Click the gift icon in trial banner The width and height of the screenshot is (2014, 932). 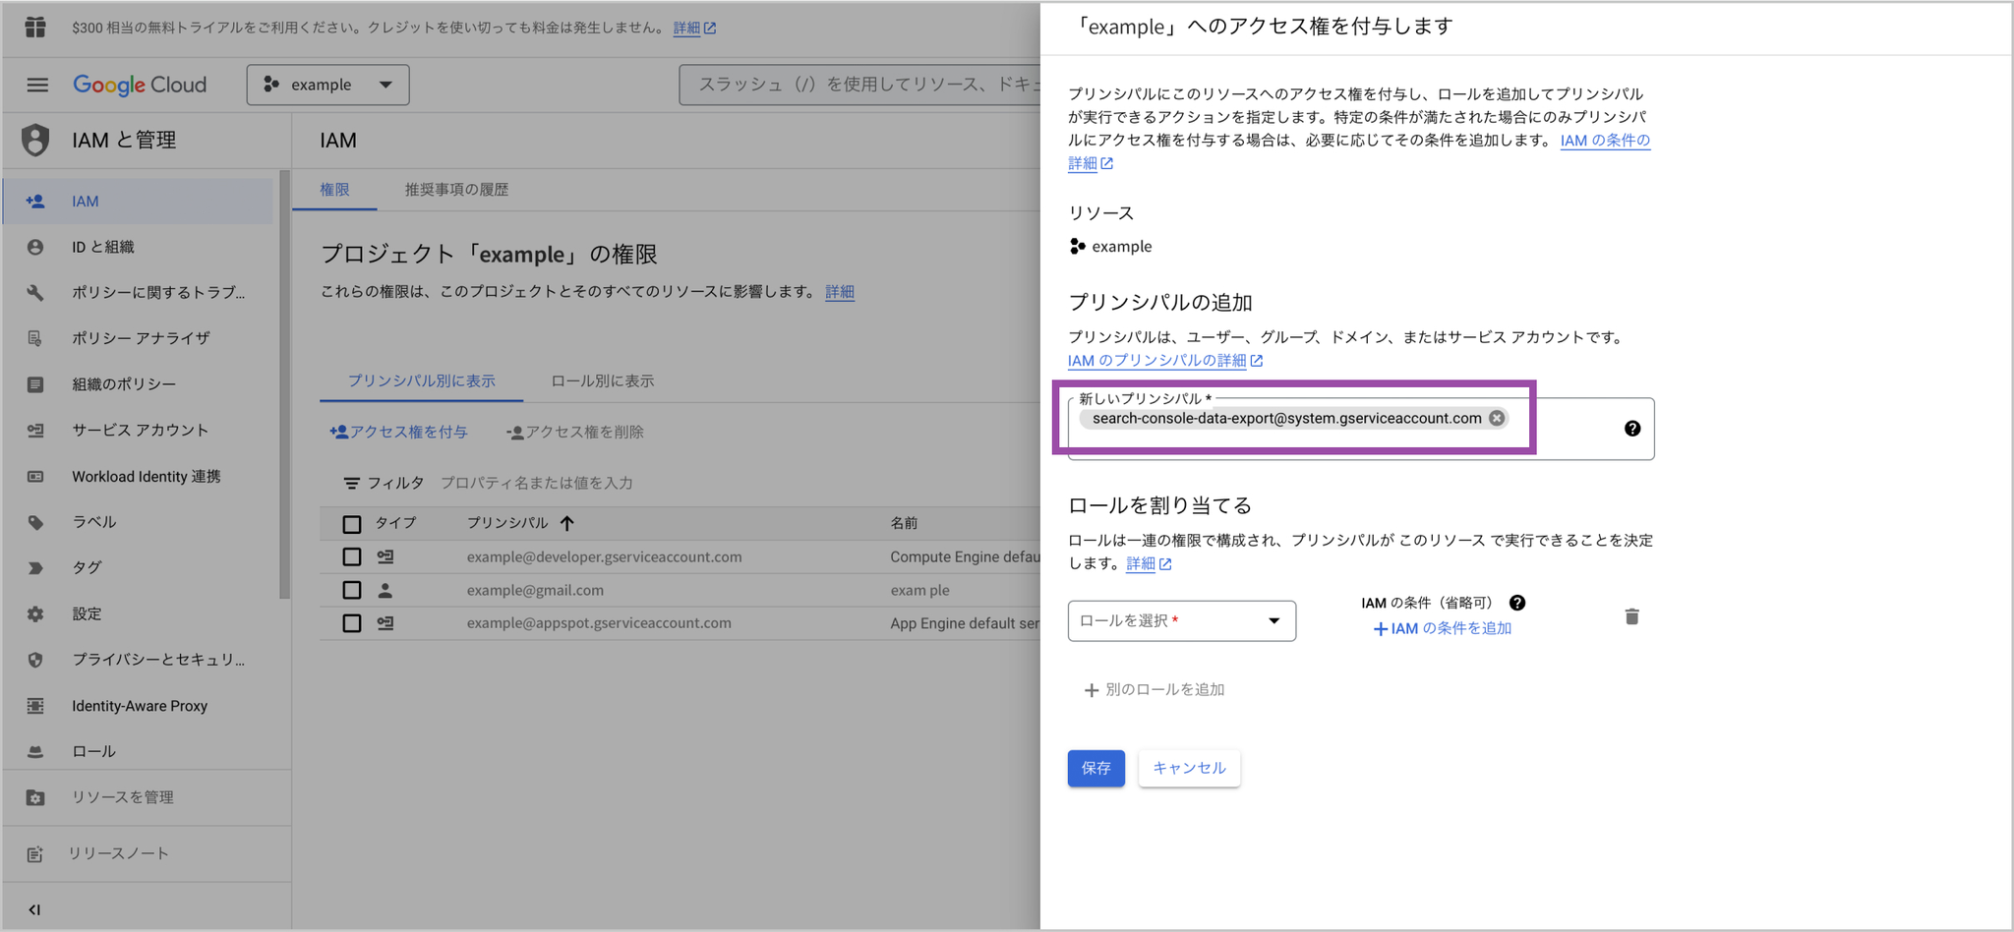point(35,27)
